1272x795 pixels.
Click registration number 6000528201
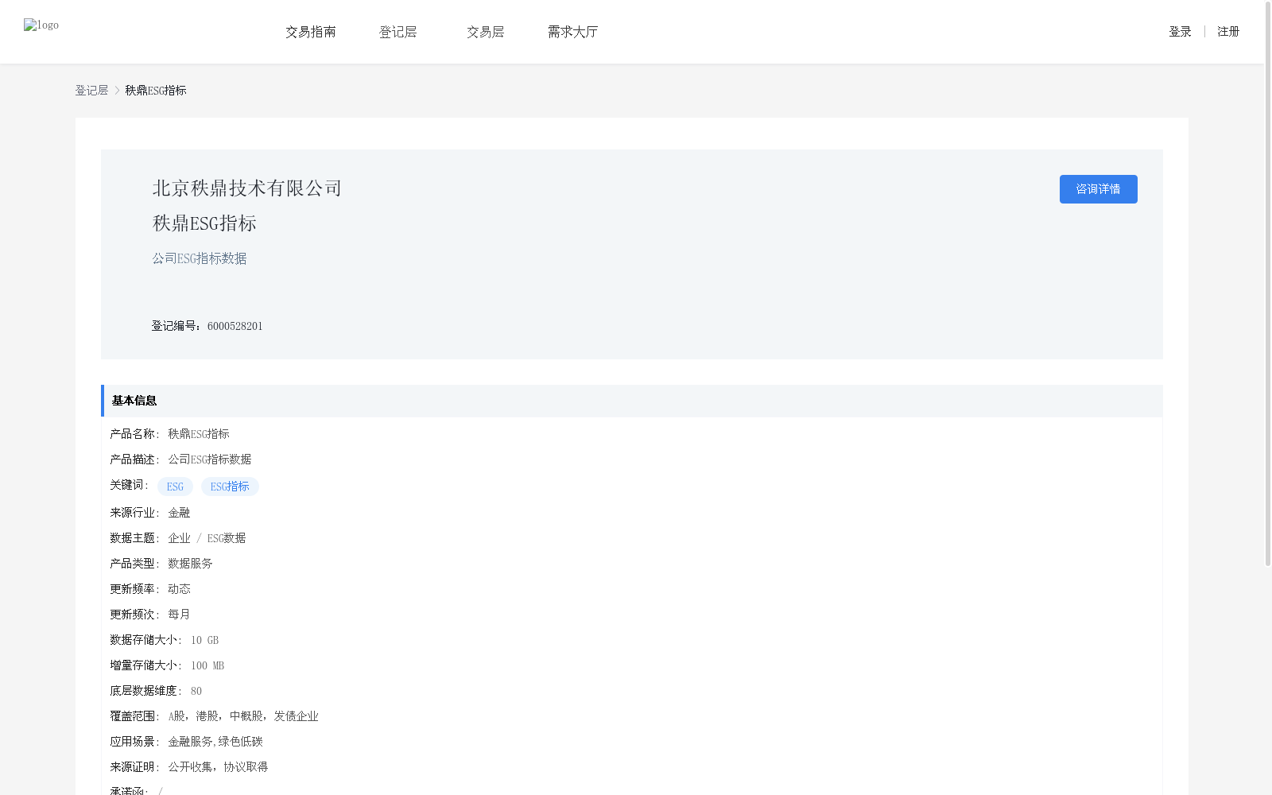pyautogui.click(x=235, y=326)
